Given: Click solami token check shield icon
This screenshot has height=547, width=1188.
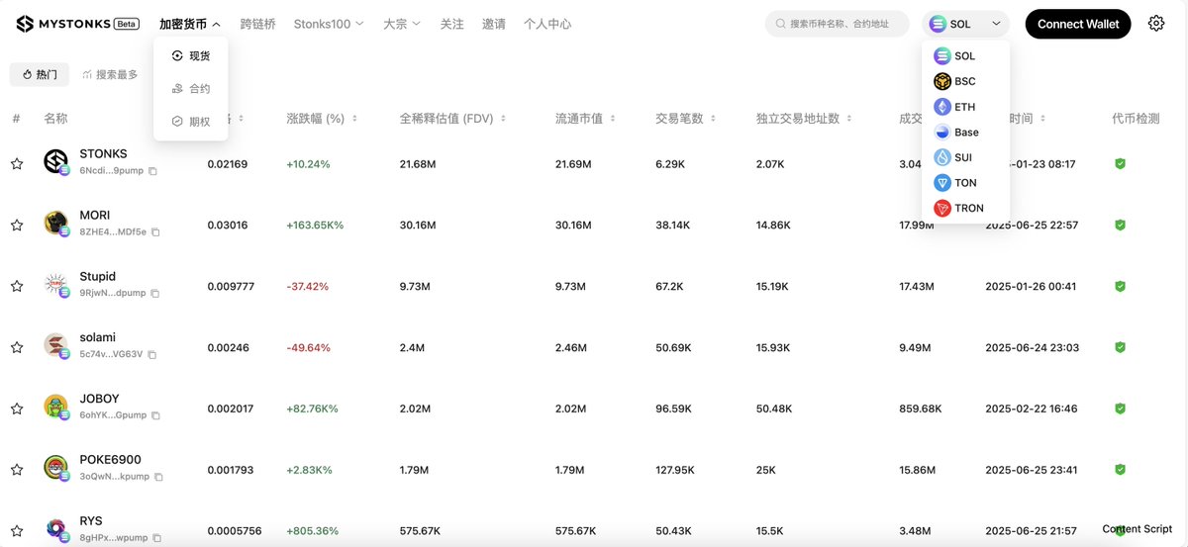Looking at the screenshot, I should coord(1120,348).
